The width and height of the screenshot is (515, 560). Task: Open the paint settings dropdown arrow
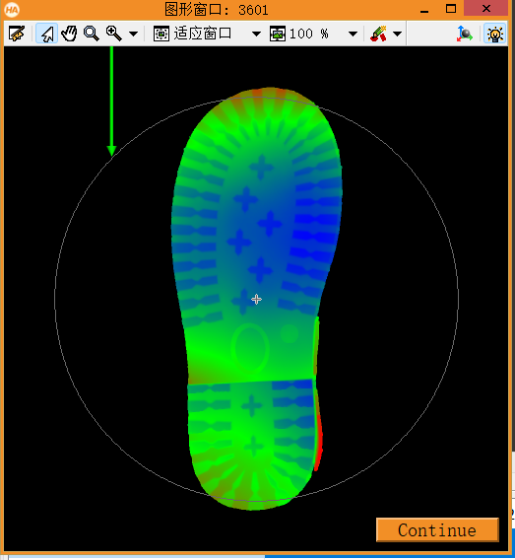[397, 35]
